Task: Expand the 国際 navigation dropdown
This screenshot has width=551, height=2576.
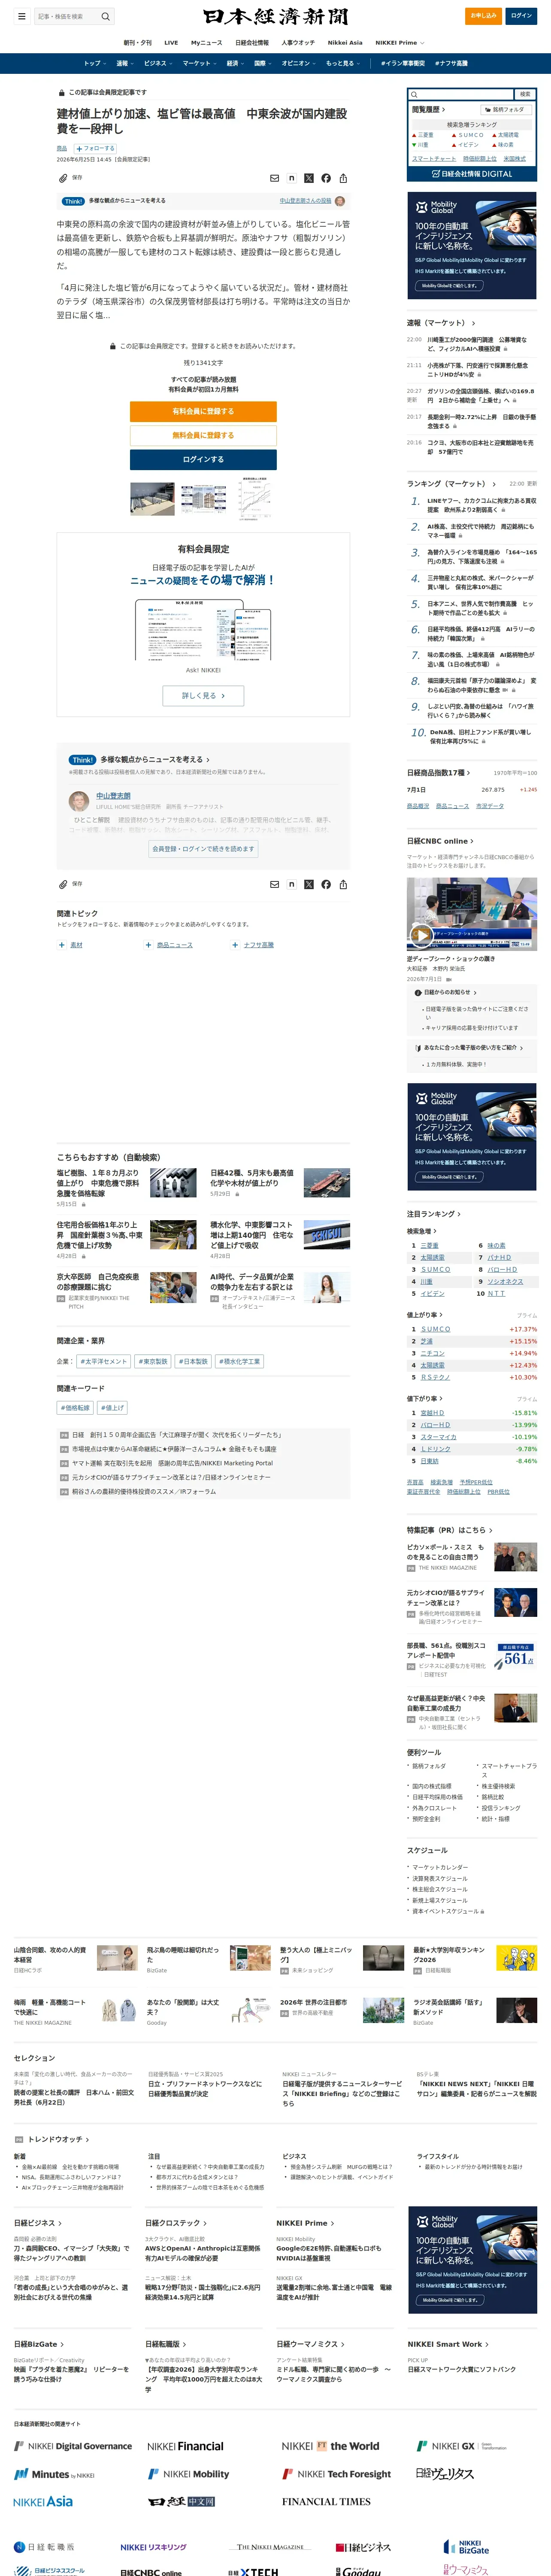Action: click(x=263, y=63)
